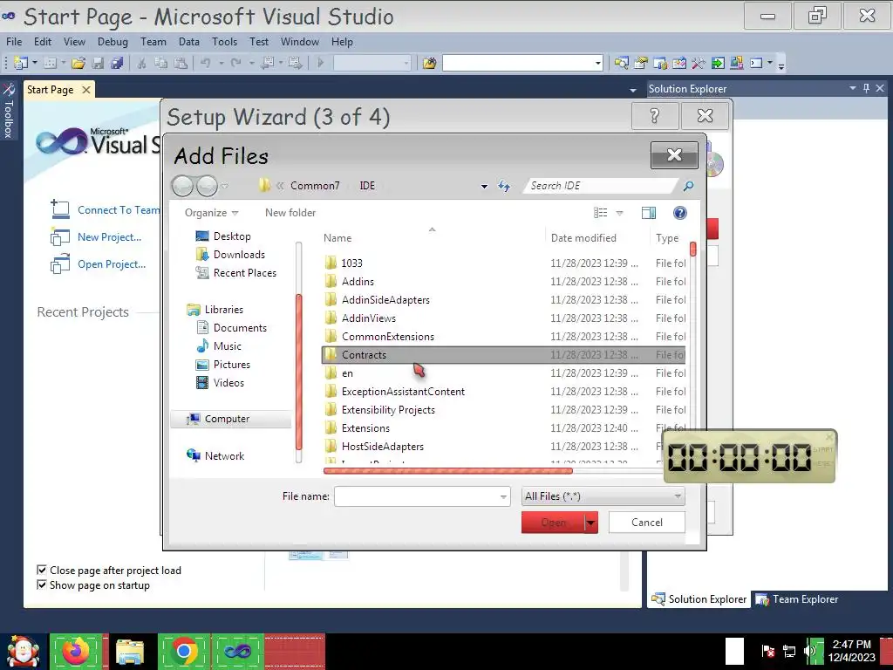Click the Open Project... link

[x=111, y=264]
